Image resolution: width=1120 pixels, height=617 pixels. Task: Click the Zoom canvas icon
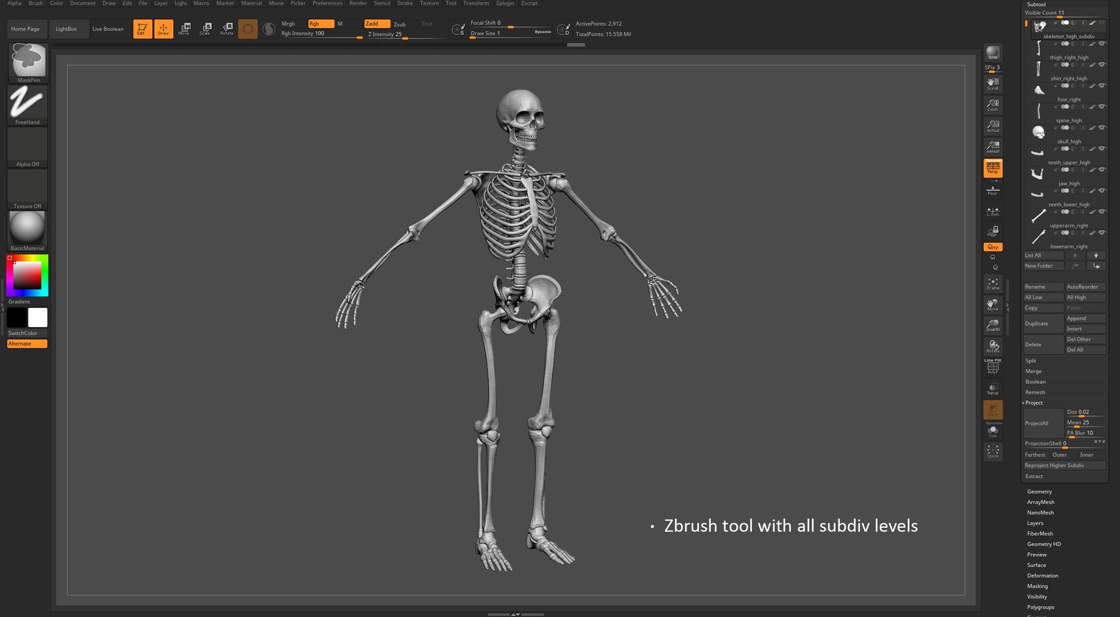point(993,105)
